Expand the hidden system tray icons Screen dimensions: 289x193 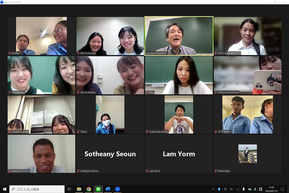pos(213,189)
